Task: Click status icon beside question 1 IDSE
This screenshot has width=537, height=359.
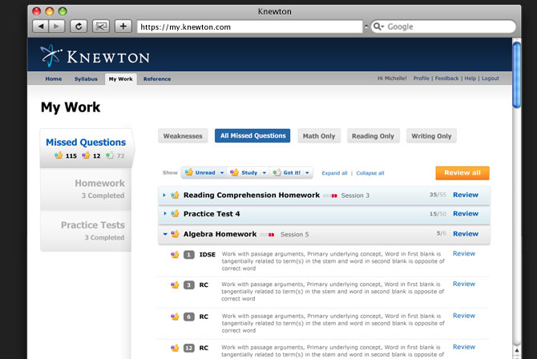Action: pyautogui.click(x=175, y=255)
